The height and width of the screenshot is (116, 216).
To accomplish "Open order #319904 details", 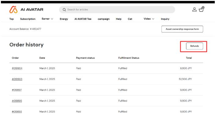I will pyautogui.click(x=17, y=68).
